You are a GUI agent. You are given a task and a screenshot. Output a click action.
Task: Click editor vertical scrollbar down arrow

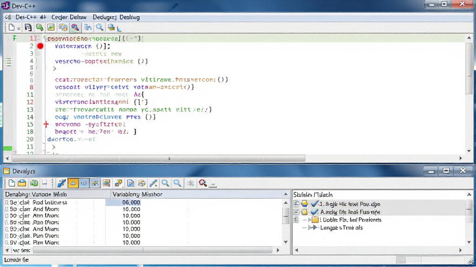point(469,151)
